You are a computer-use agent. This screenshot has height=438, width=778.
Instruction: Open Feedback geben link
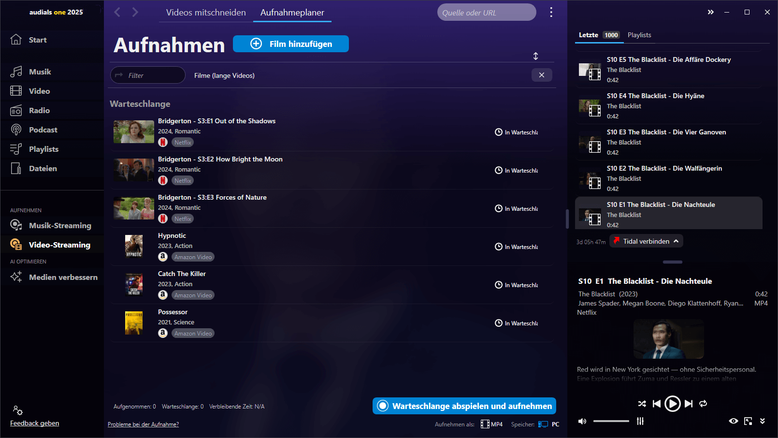coord(35,423)
